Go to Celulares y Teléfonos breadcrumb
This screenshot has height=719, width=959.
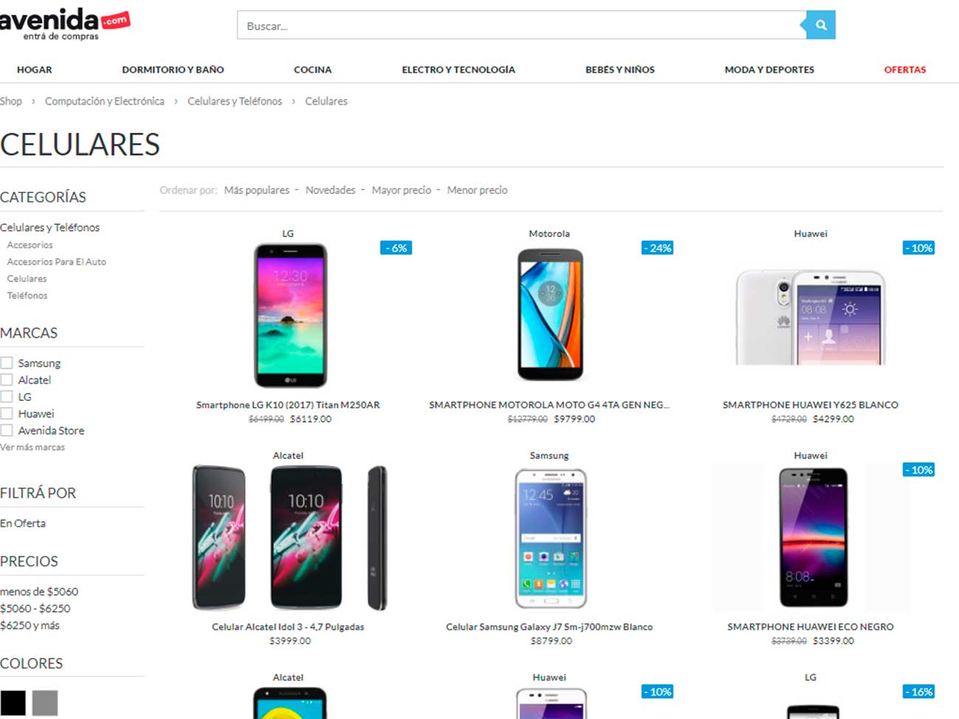235,101
